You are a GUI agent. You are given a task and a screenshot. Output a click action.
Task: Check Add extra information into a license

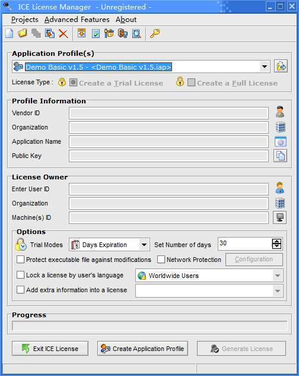(x=20, y=290)
